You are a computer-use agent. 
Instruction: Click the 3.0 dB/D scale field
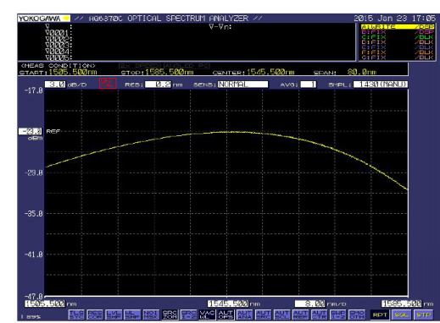(x=55, y=85)
